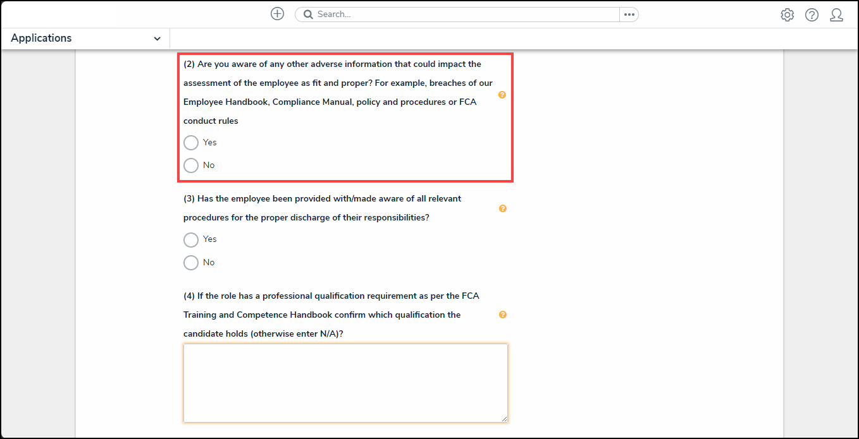Open the ellipsis options beside the search field
859x439 pixels.
coord(629,15)
